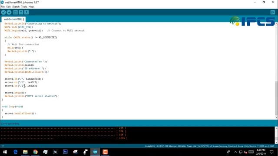Click the WiFi.begin(ssid, password) line
Screen dimensions: 278x156
[x=23, y=30]
